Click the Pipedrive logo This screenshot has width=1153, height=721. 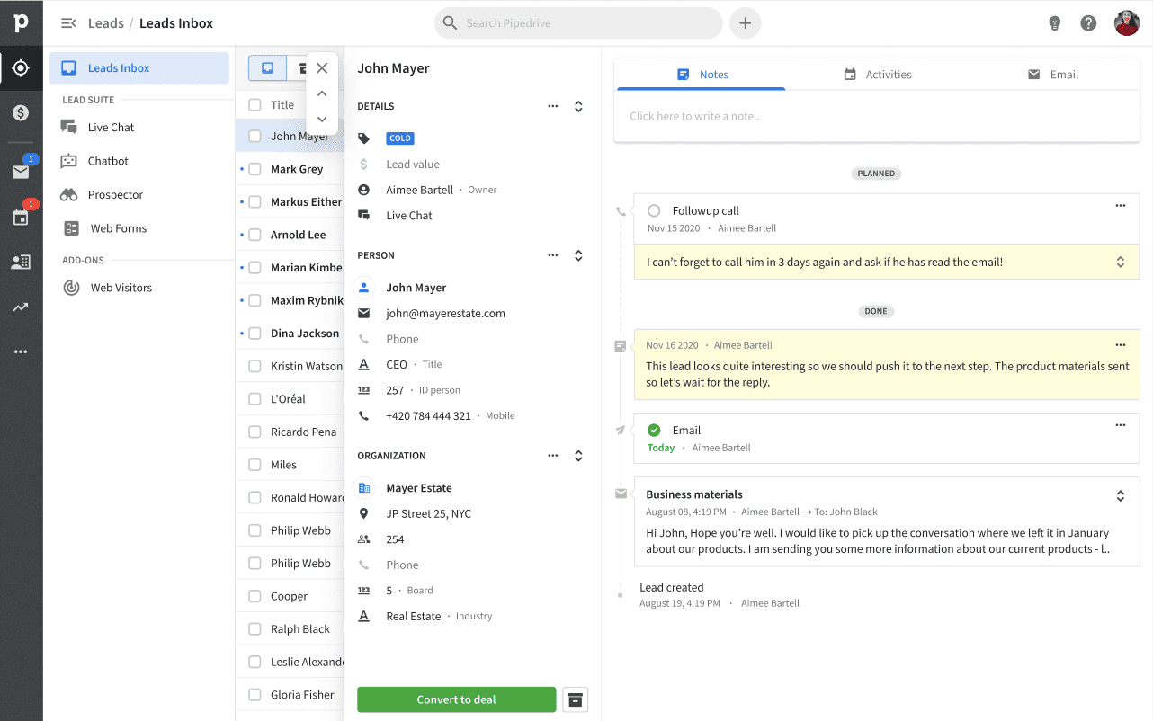21,23
